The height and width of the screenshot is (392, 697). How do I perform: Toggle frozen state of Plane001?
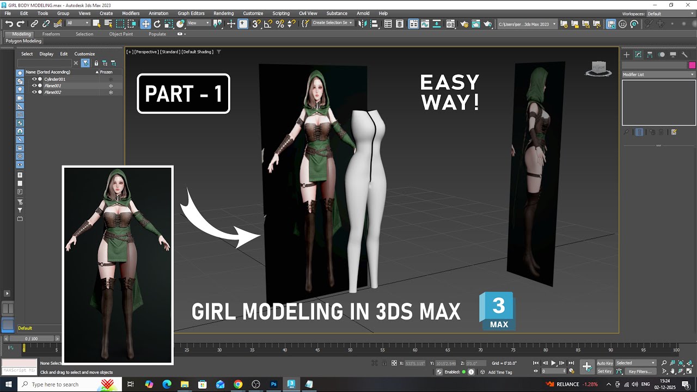[111, 85]
